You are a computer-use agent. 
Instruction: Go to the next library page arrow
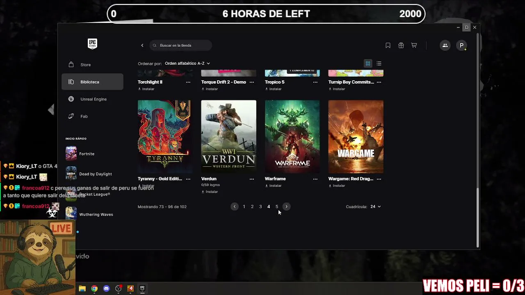point(286,207)
